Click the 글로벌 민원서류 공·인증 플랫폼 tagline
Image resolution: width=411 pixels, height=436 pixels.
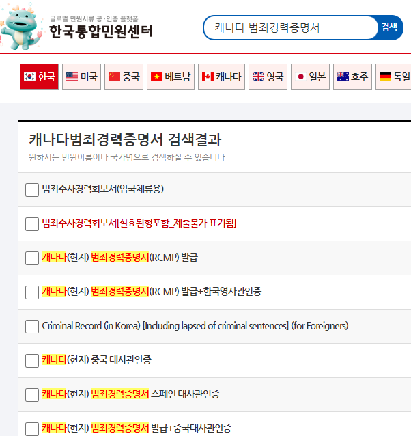[94, 18]
